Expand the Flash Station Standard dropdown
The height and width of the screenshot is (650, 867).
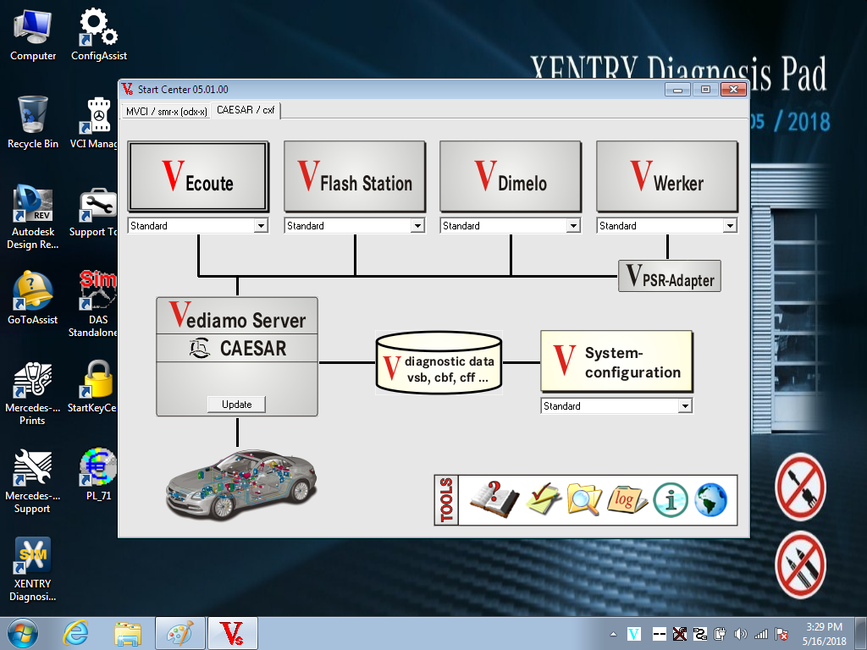(x=417, y=226)
